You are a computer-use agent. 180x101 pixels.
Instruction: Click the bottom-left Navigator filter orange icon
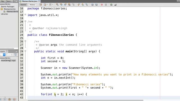(9, 99)
